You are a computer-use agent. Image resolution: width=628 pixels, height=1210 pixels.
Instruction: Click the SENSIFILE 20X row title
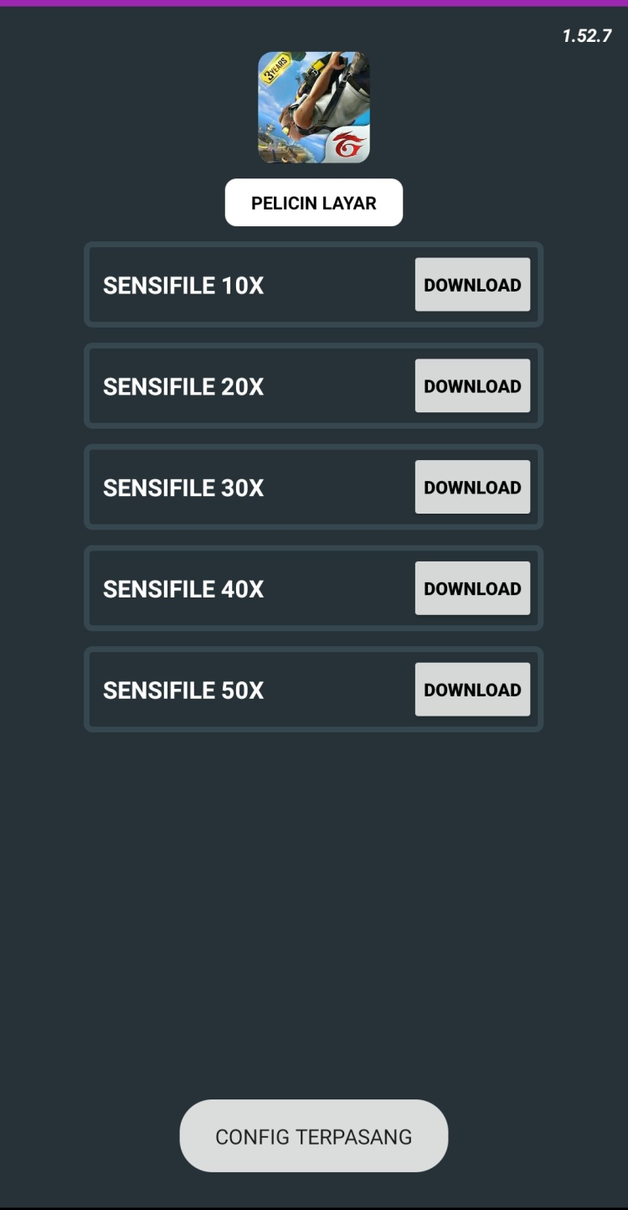click(183, 387)
